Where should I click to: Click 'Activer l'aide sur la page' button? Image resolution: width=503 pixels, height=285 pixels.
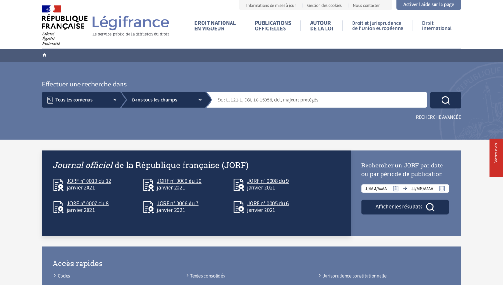point(428,5)
